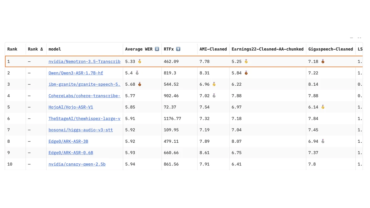
Task: Click the gold medal beside Gigaspeech 6.14
Action: tap(323, 107)
